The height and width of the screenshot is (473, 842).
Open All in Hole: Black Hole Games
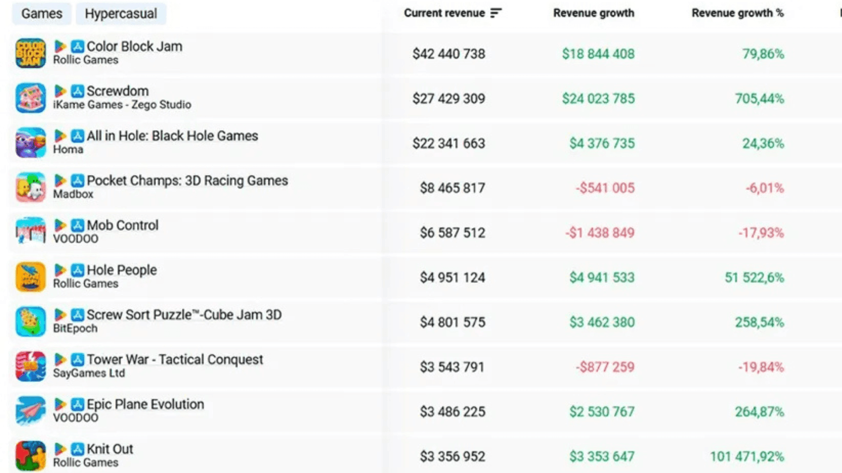click(172, 136)
